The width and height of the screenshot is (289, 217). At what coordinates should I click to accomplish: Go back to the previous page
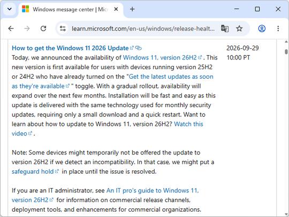pyautogui.click(x=11, y=28)
